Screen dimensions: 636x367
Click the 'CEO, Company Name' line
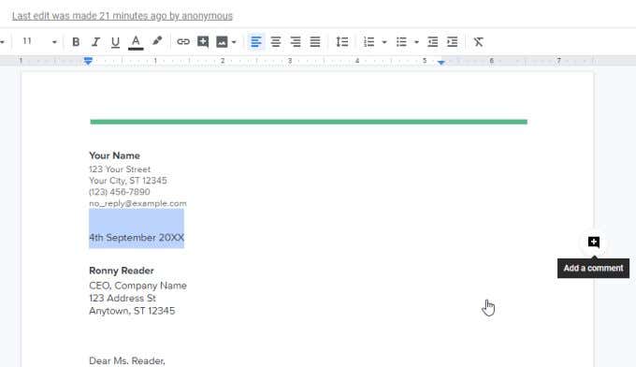coord(137,286)
